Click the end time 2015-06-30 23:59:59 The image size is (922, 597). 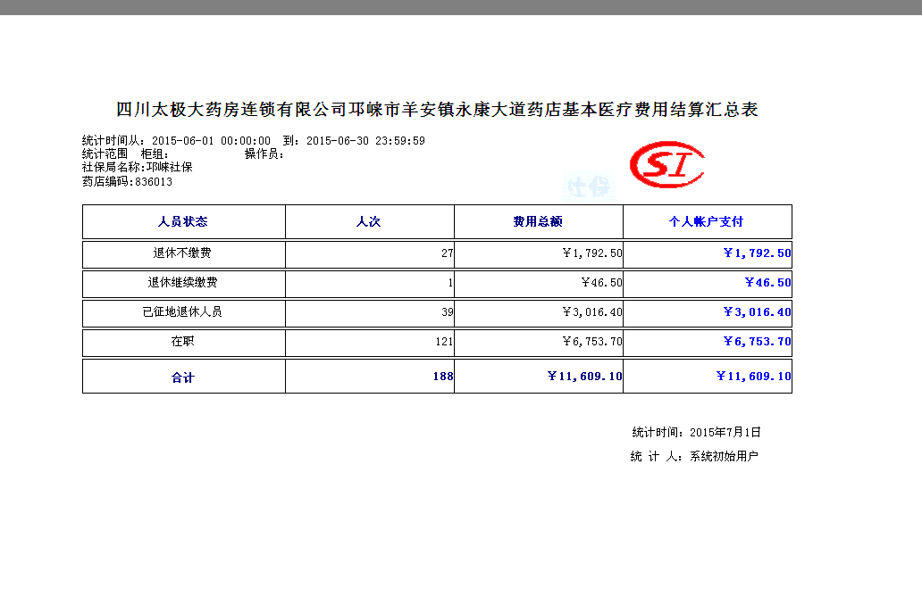pyautogui.click(x=365, y=140)
